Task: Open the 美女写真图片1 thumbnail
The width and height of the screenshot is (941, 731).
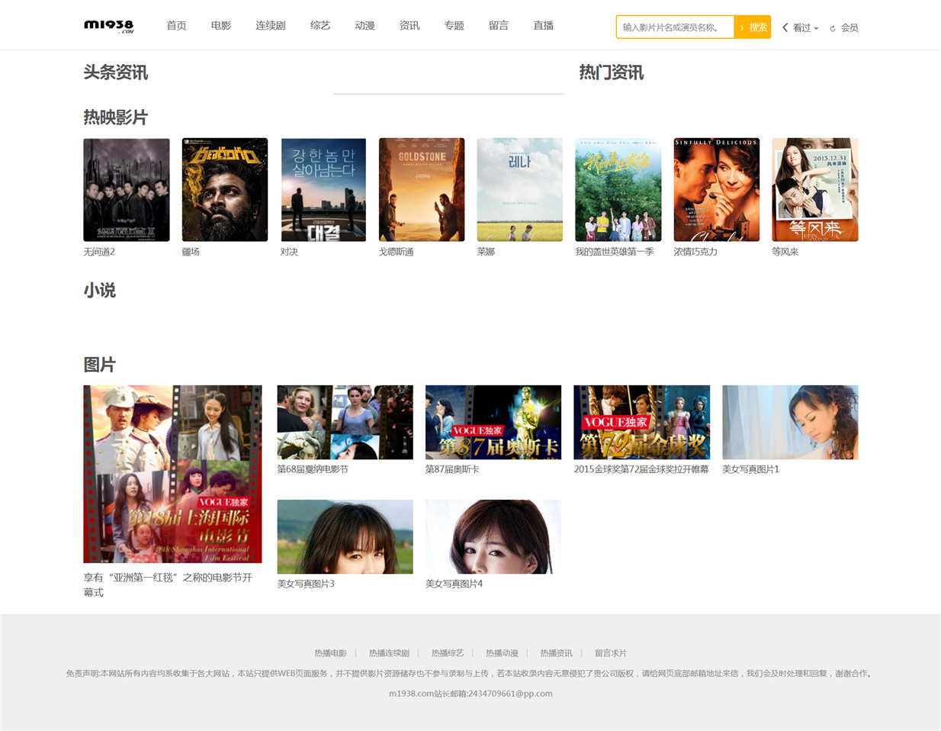Action: point(790,422)
